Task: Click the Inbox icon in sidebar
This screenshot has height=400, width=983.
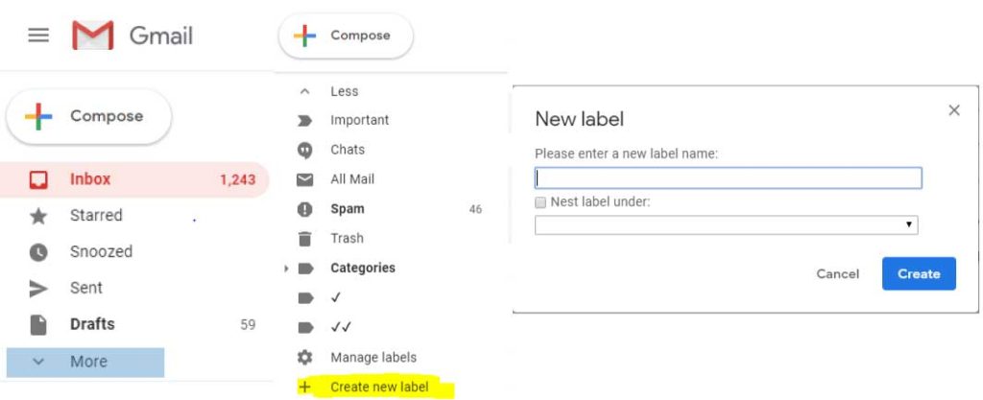Action: click(x=38, y=179)
